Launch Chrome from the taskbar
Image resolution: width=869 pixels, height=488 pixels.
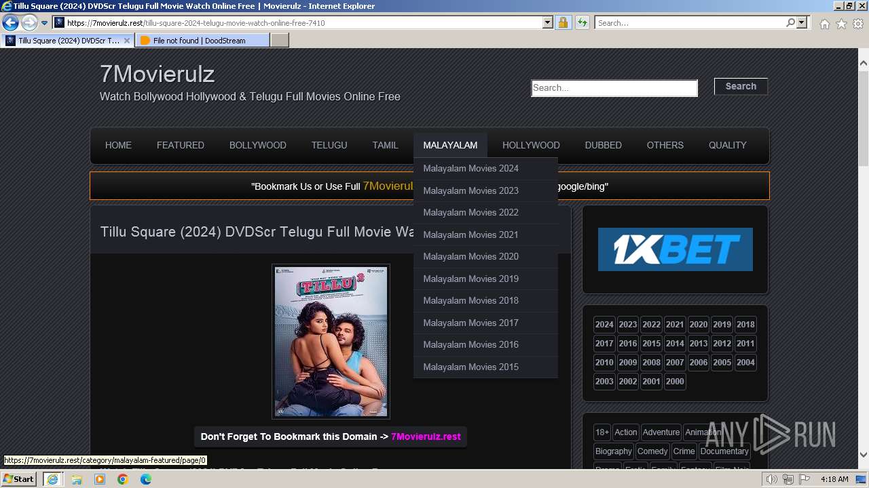click(123, 479)
